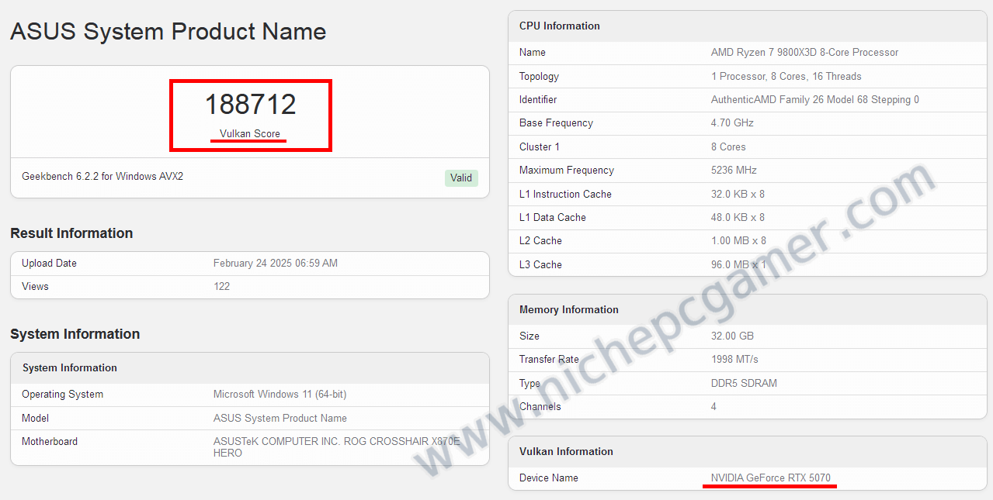Click the NVIDIA GeForce RTX 5070 device name
The image size is (993, 500).
click(x=770, y=478)
